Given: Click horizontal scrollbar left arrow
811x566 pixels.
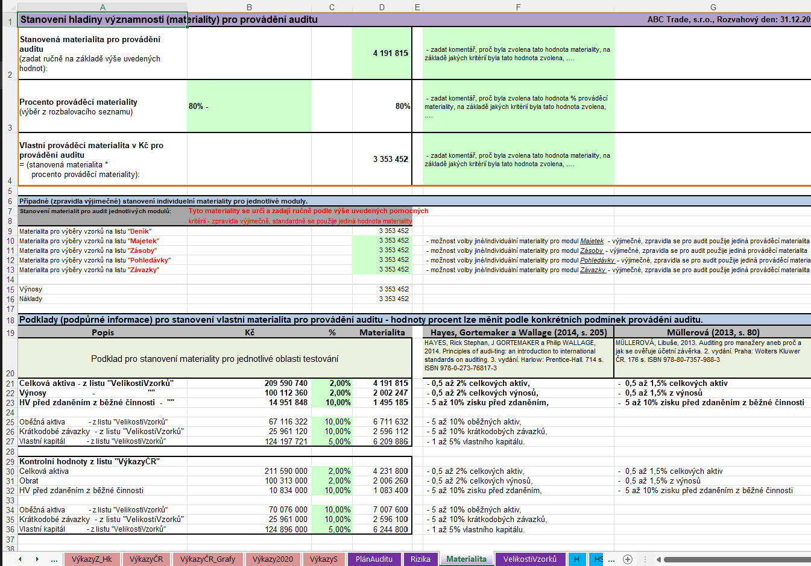Looking at the screenshot, I should [x=658, y=559].
